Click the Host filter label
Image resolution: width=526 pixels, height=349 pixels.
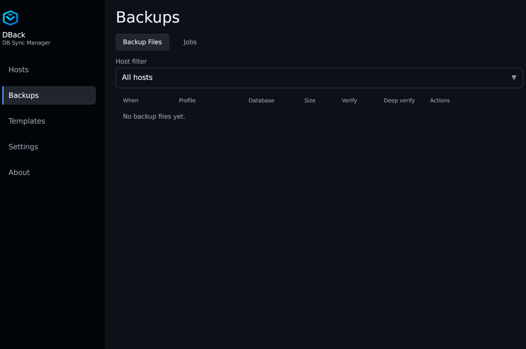131,61
